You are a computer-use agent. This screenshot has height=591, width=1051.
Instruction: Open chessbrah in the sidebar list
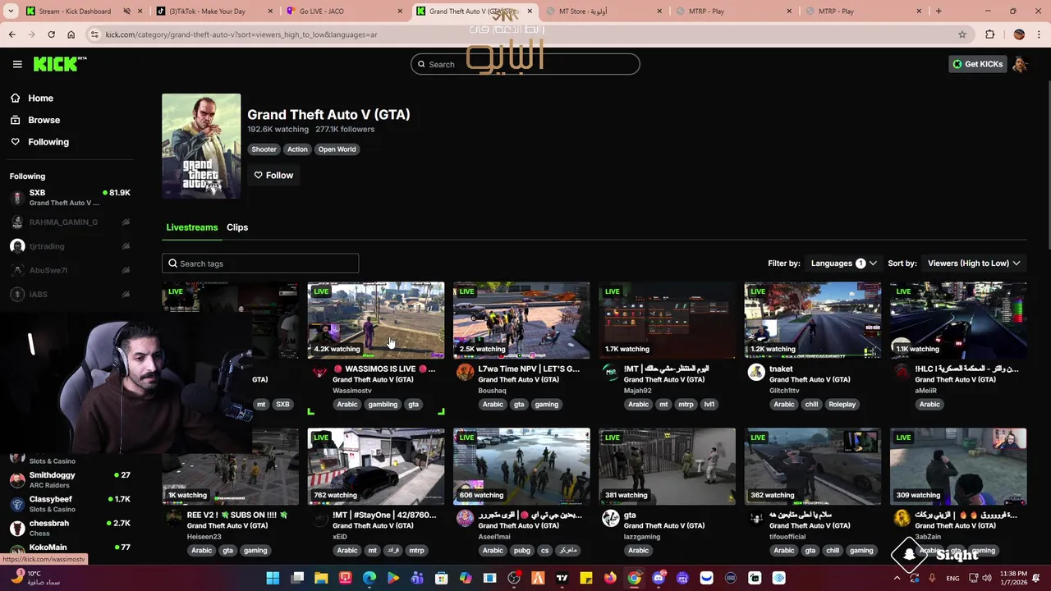(70, 528)
